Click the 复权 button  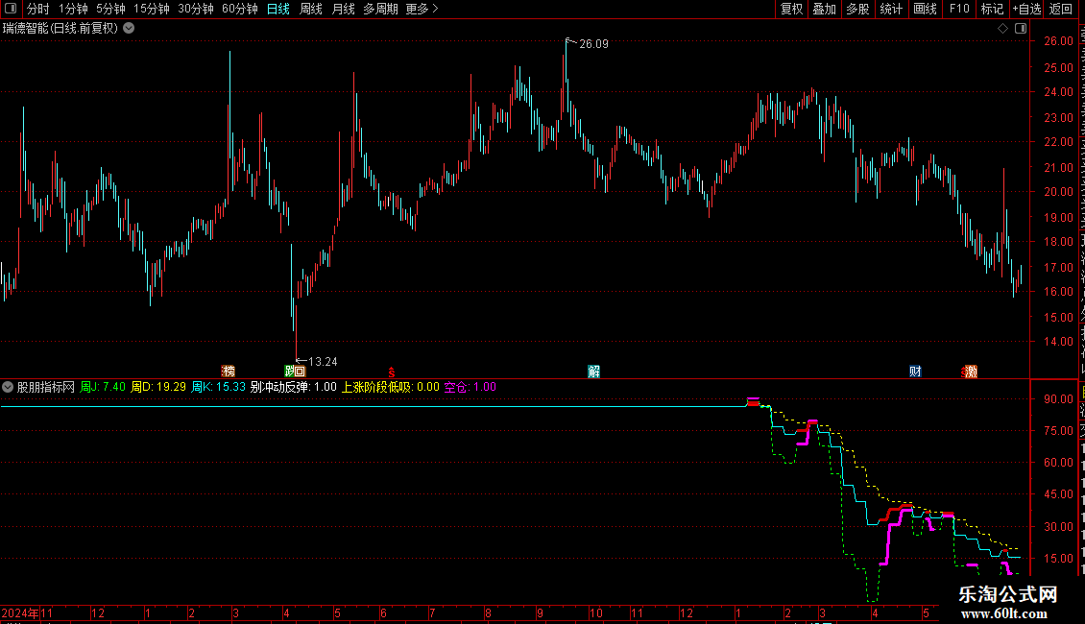[x=791, y=9]
